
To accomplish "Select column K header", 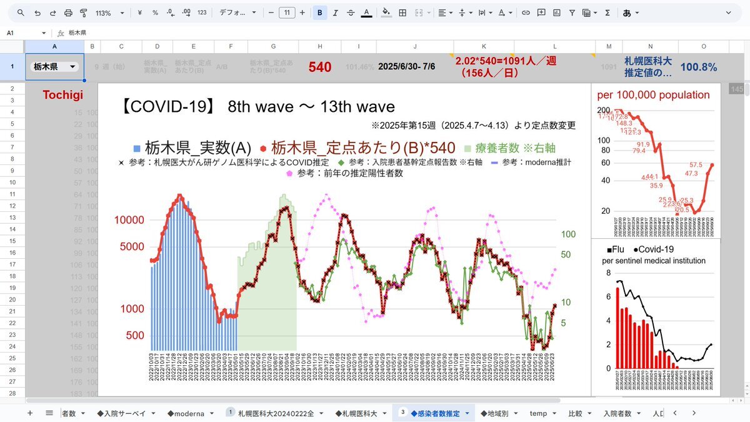I will [483, 46].
